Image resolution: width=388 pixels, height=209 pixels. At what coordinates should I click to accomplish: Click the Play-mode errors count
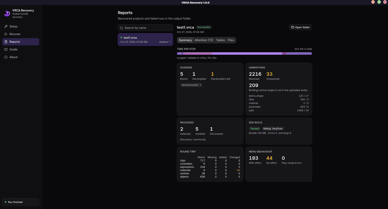283,158
